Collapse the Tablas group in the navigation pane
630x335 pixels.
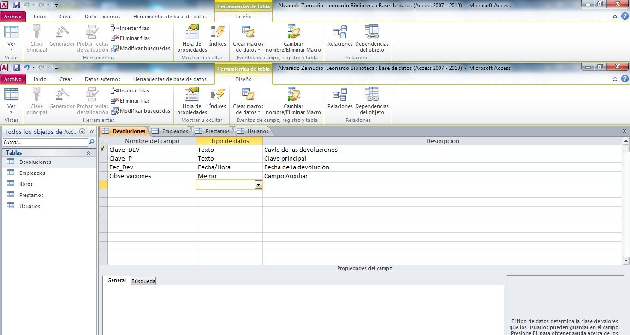pos(89,153)
